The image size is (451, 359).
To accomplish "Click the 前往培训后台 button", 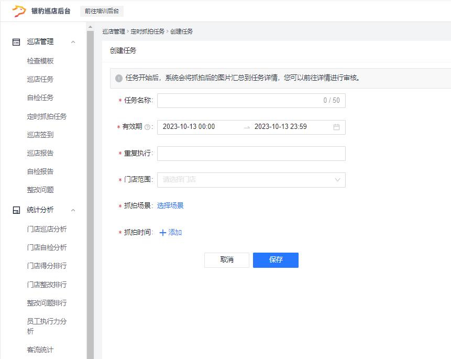I will (x=102, y=11).
